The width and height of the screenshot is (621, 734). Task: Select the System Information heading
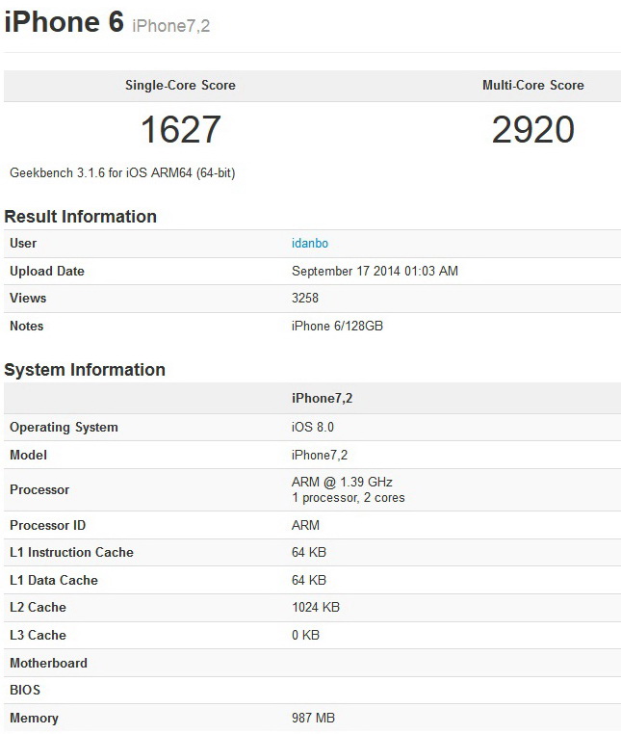point(85,370)
